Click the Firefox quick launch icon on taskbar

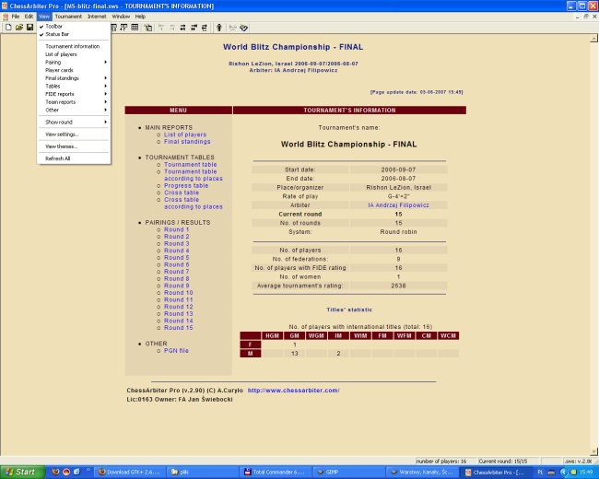pyautogui.click(x=56, y=472)
